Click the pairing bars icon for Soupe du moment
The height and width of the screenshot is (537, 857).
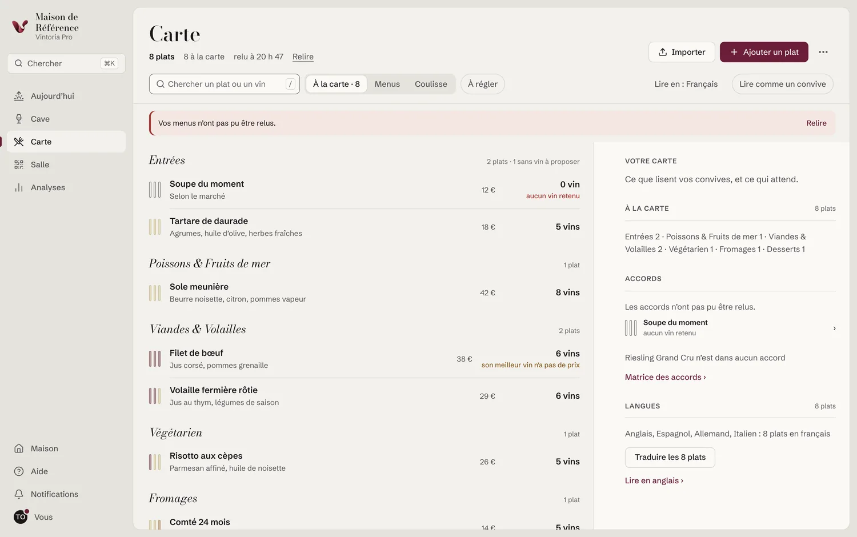tap(155, 190)
